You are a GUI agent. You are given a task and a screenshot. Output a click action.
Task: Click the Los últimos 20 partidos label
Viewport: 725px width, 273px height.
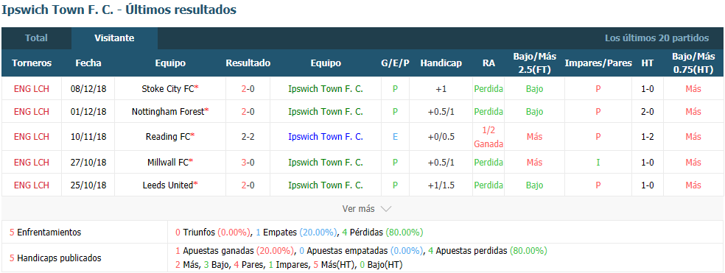(x=656, y=38)
